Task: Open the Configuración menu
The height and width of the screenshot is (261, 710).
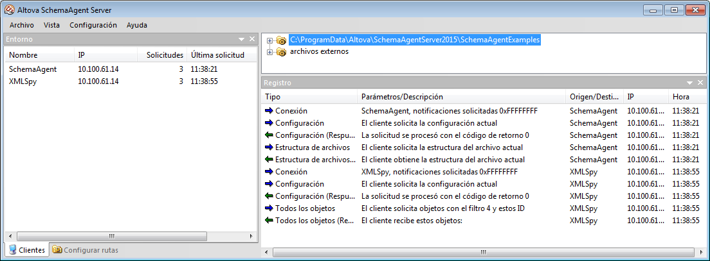Action: click(93, 25)
